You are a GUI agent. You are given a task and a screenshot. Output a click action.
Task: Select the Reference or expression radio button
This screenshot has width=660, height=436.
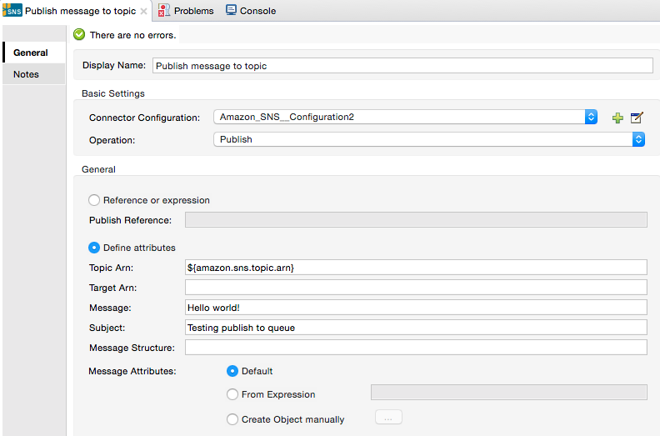pyautogui.click(x=94, y=200)
